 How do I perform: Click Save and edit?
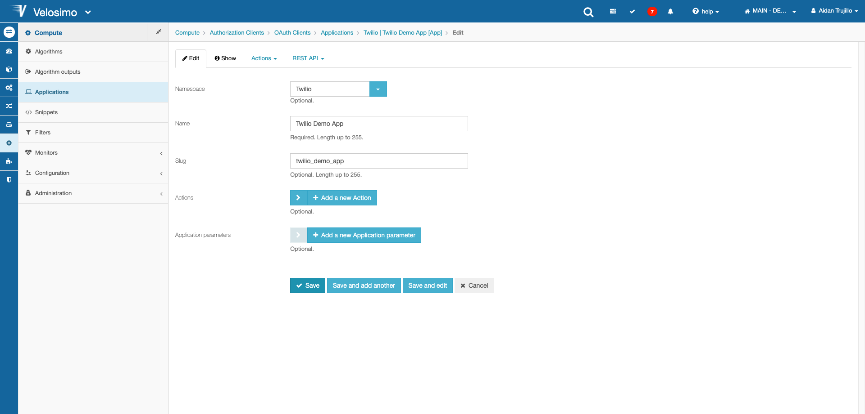[428, 285]
